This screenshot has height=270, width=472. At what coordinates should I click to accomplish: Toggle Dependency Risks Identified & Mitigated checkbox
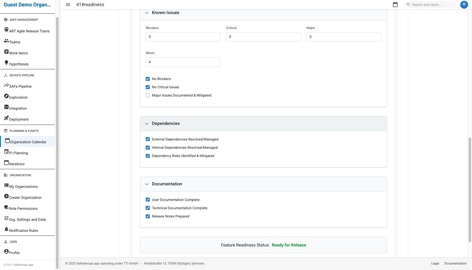[148, 156]
